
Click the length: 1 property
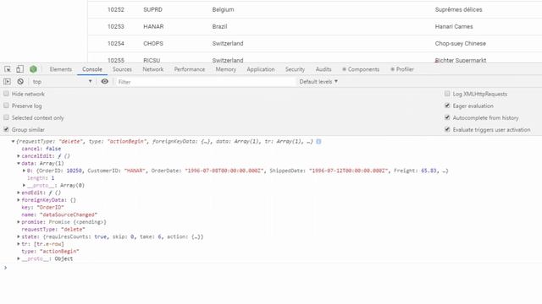click(x=41, y=178)
